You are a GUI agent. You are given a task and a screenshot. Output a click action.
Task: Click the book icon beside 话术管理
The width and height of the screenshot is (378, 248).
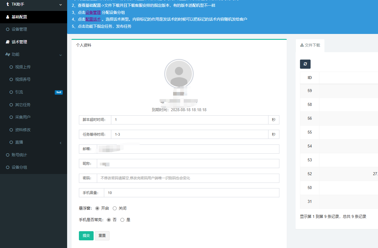point(8,42)
